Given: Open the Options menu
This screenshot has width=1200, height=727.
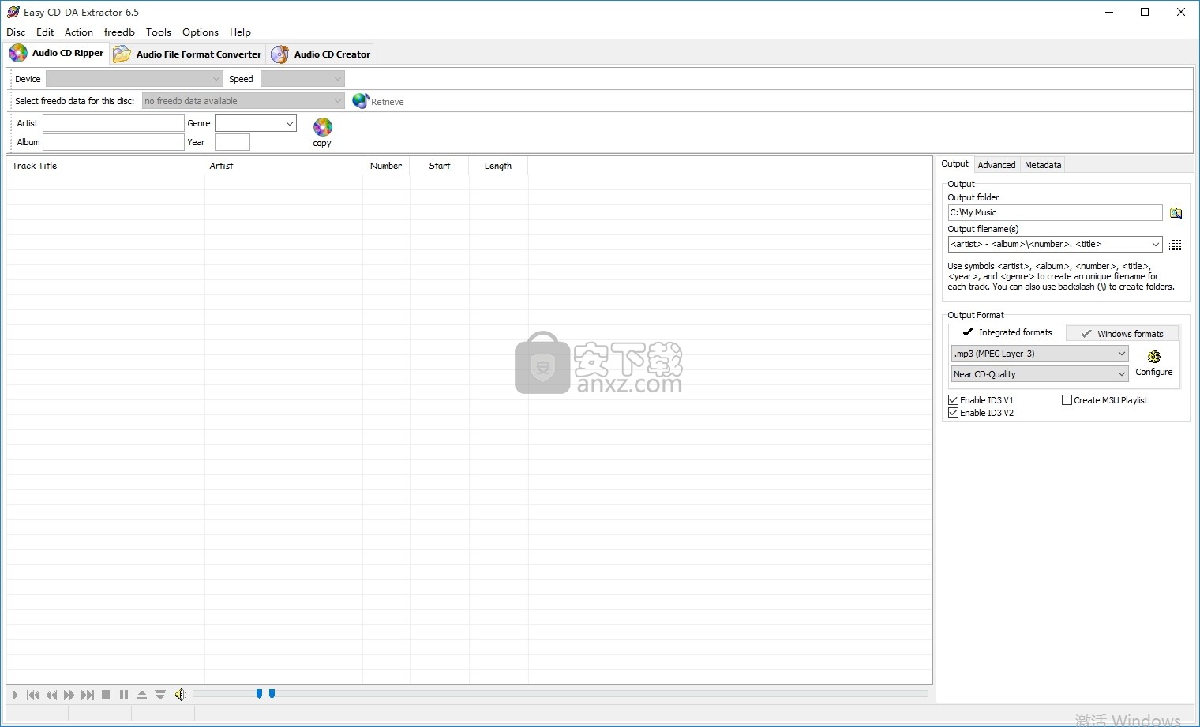Looking at the screenshot, I should pyautogui.click(x=201, y=32).
